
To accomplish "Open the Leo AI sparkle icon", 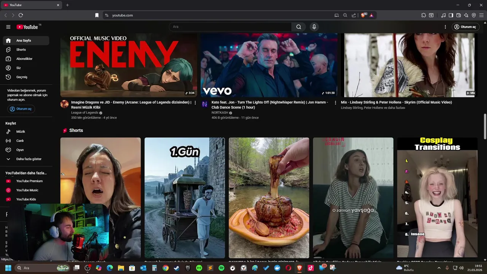I will 466,15.
